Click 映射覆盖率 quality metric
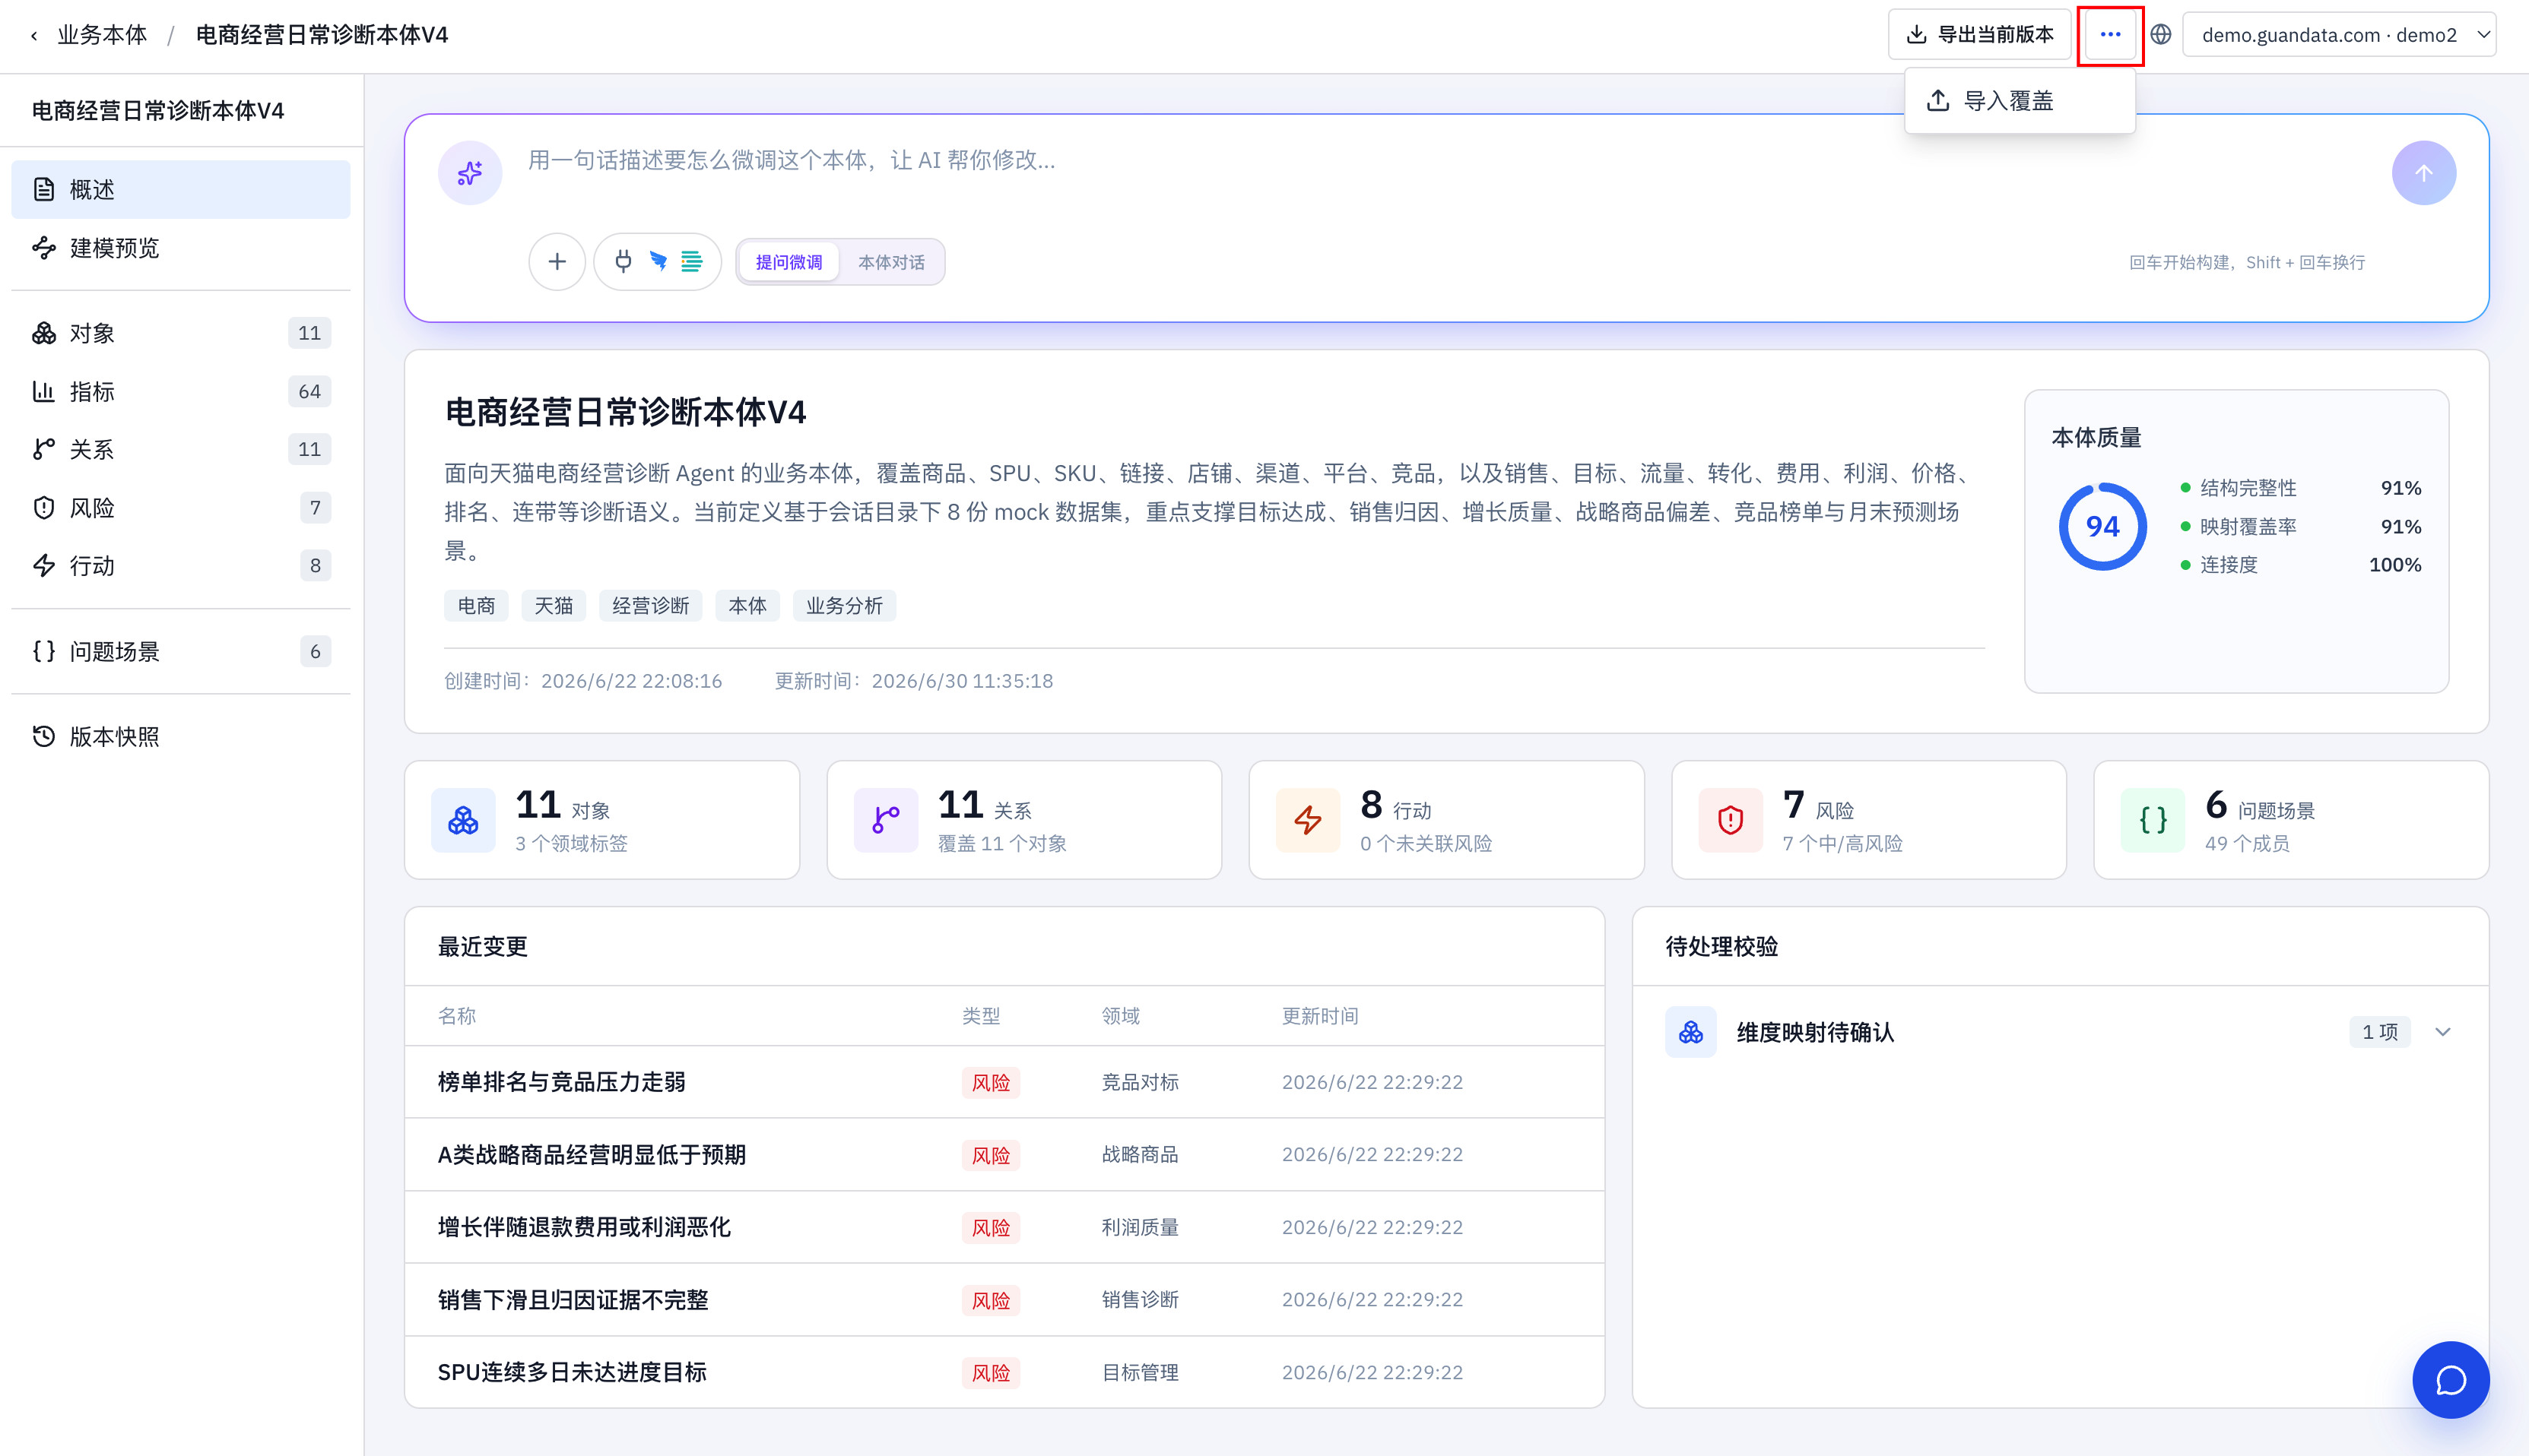2529x1456 pixels. (2301, 526)
